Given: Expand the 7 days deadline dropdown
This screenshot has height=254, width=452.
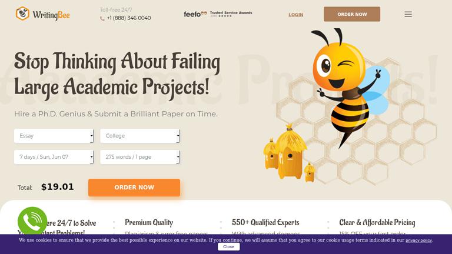Looking at the screenshot, I should click(x=54, y=157).
